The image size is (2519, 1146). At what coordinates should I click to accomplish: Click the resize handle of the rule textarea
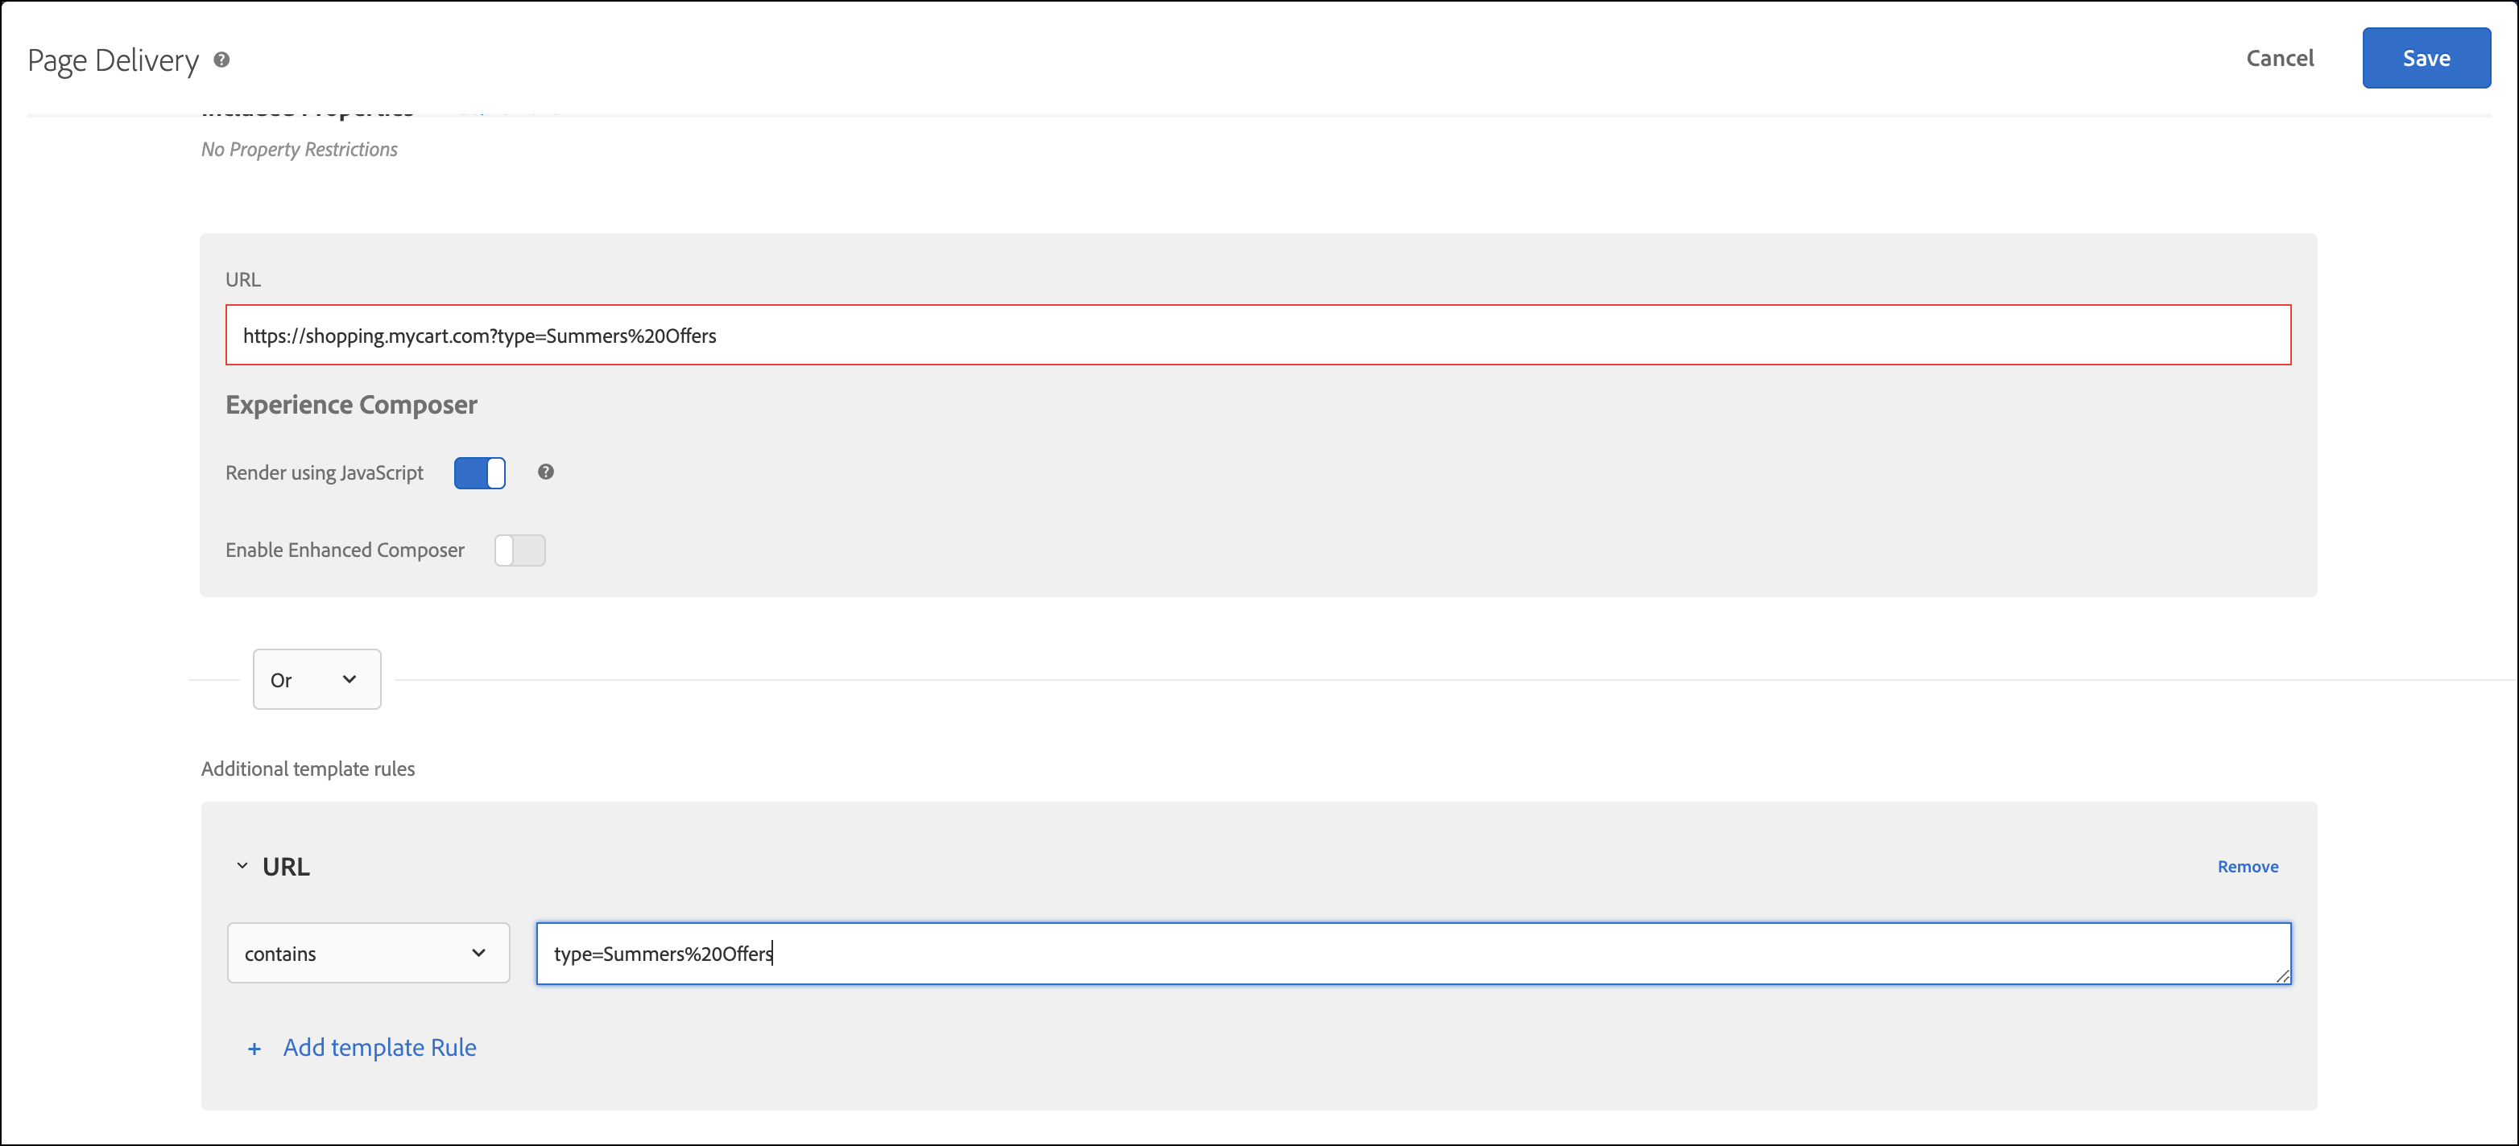(2282, 975)
